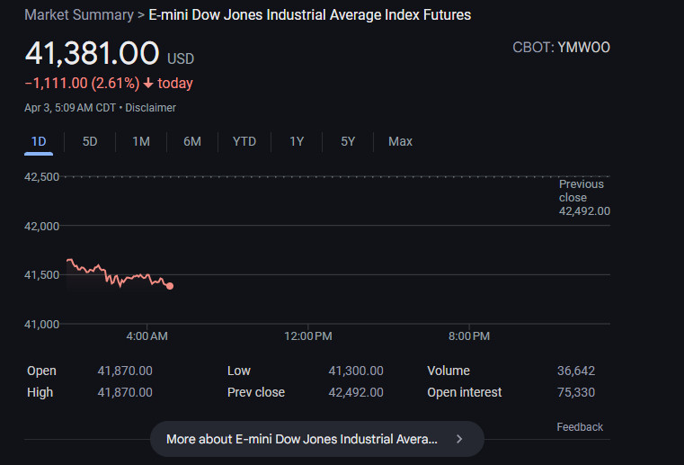Image resolution: width=684 pixels, height=465 pixels.
Task: Click the Low row label
Action: click(x=238, y=371)
